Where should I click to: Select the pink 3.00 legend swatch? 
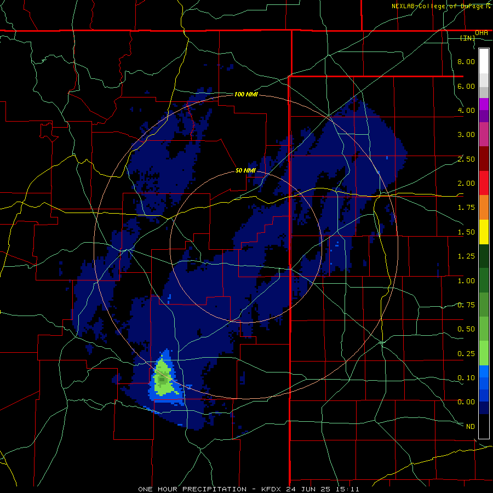click(484, 135)
